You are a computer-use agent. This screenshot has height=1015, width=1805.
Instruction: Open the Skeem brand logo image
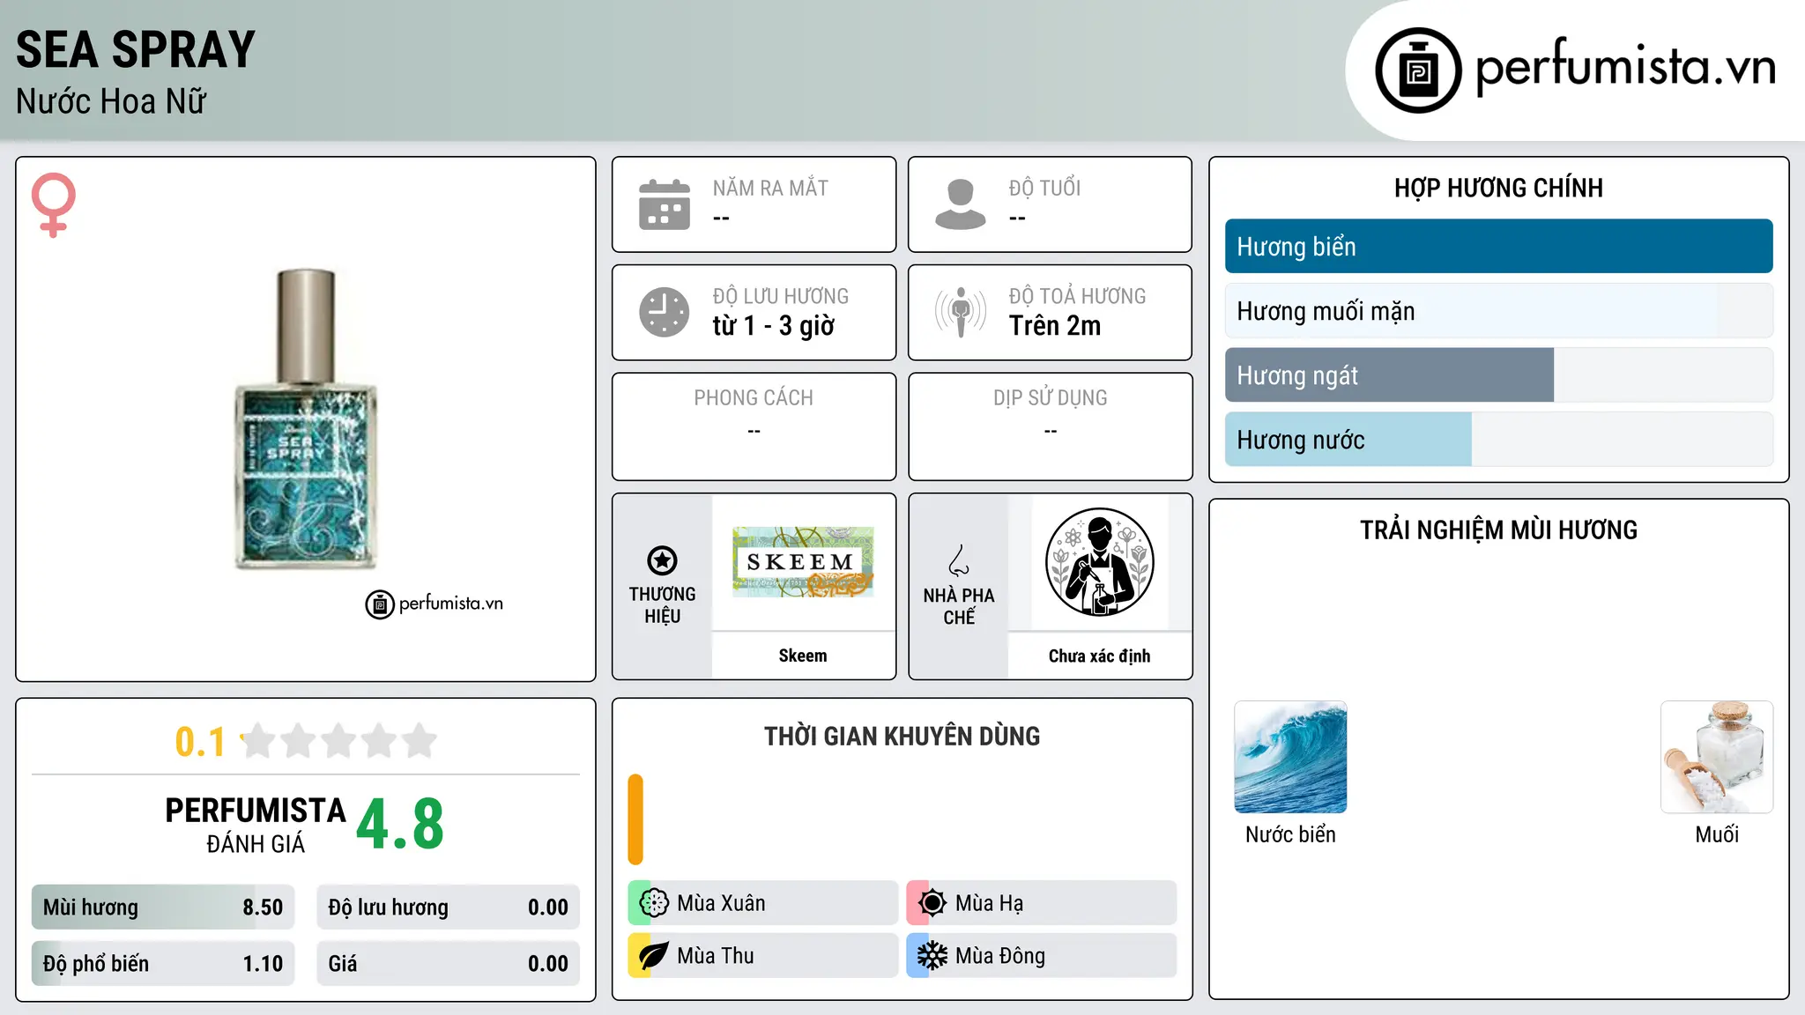[x=803, y=562]
